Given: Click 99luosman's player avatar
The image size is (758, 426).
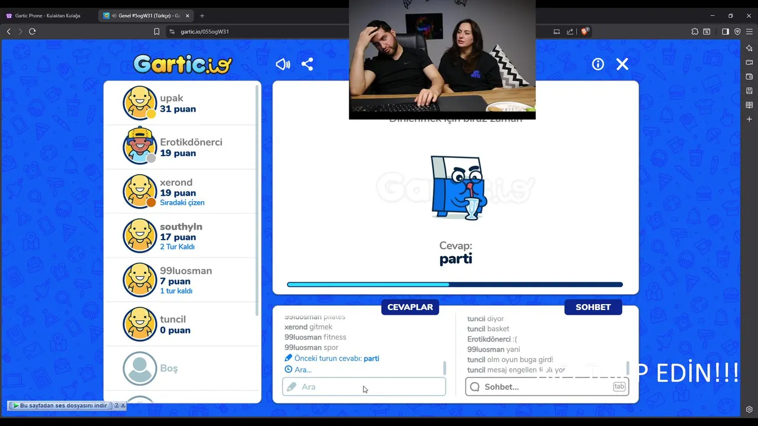Looking at the screenshot, I should pyautogui.click(x=140, y=280).
